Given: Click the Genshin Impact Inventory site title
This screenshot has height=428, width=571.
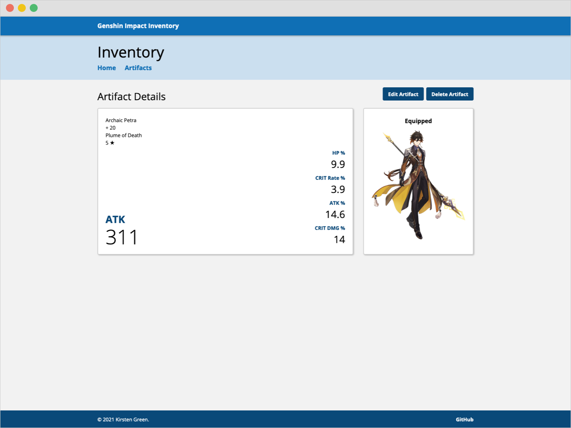Looking at the screenshot, I should 138,26.
